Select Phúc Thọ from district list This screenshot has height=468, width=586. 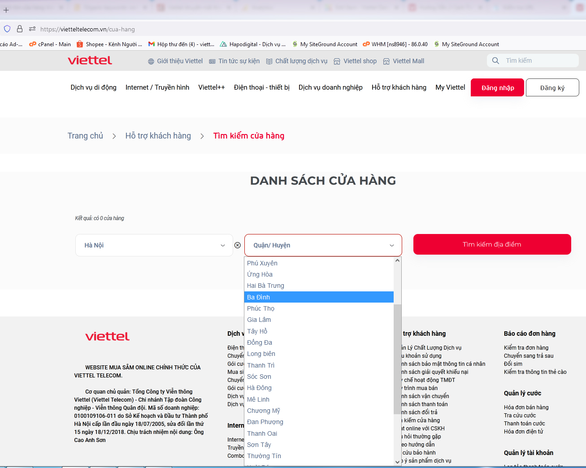(319, 308)
